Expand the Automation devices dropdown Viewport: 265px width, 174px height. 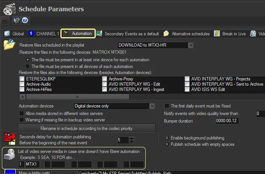(152, 106)
